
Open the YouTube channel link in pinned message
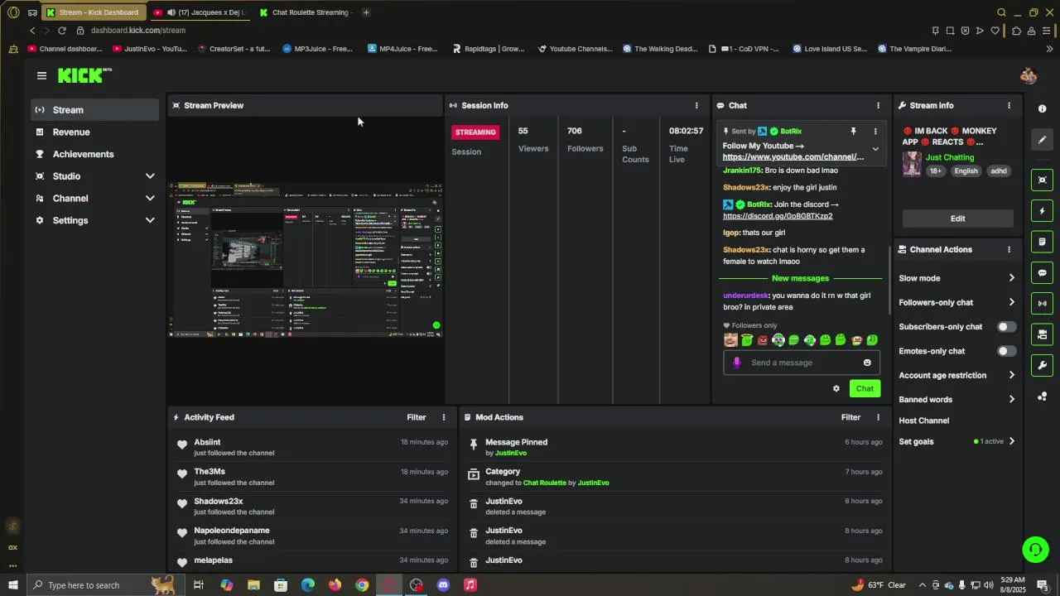click(793, 156)
